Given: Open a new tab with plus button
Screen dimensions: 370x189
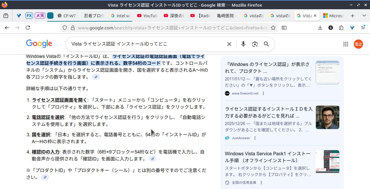Looking at the screenshot, I should [352, 16].
